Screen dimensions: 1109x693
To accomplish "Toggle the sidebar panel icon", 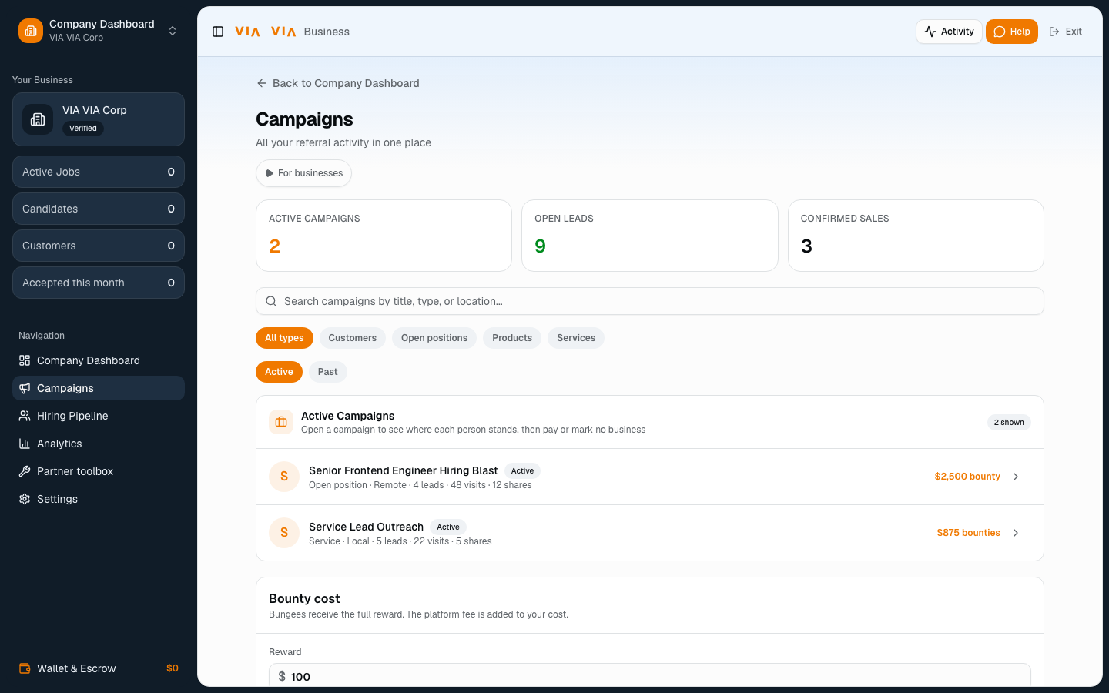I will pyautogui.click(x=218, y=32).
